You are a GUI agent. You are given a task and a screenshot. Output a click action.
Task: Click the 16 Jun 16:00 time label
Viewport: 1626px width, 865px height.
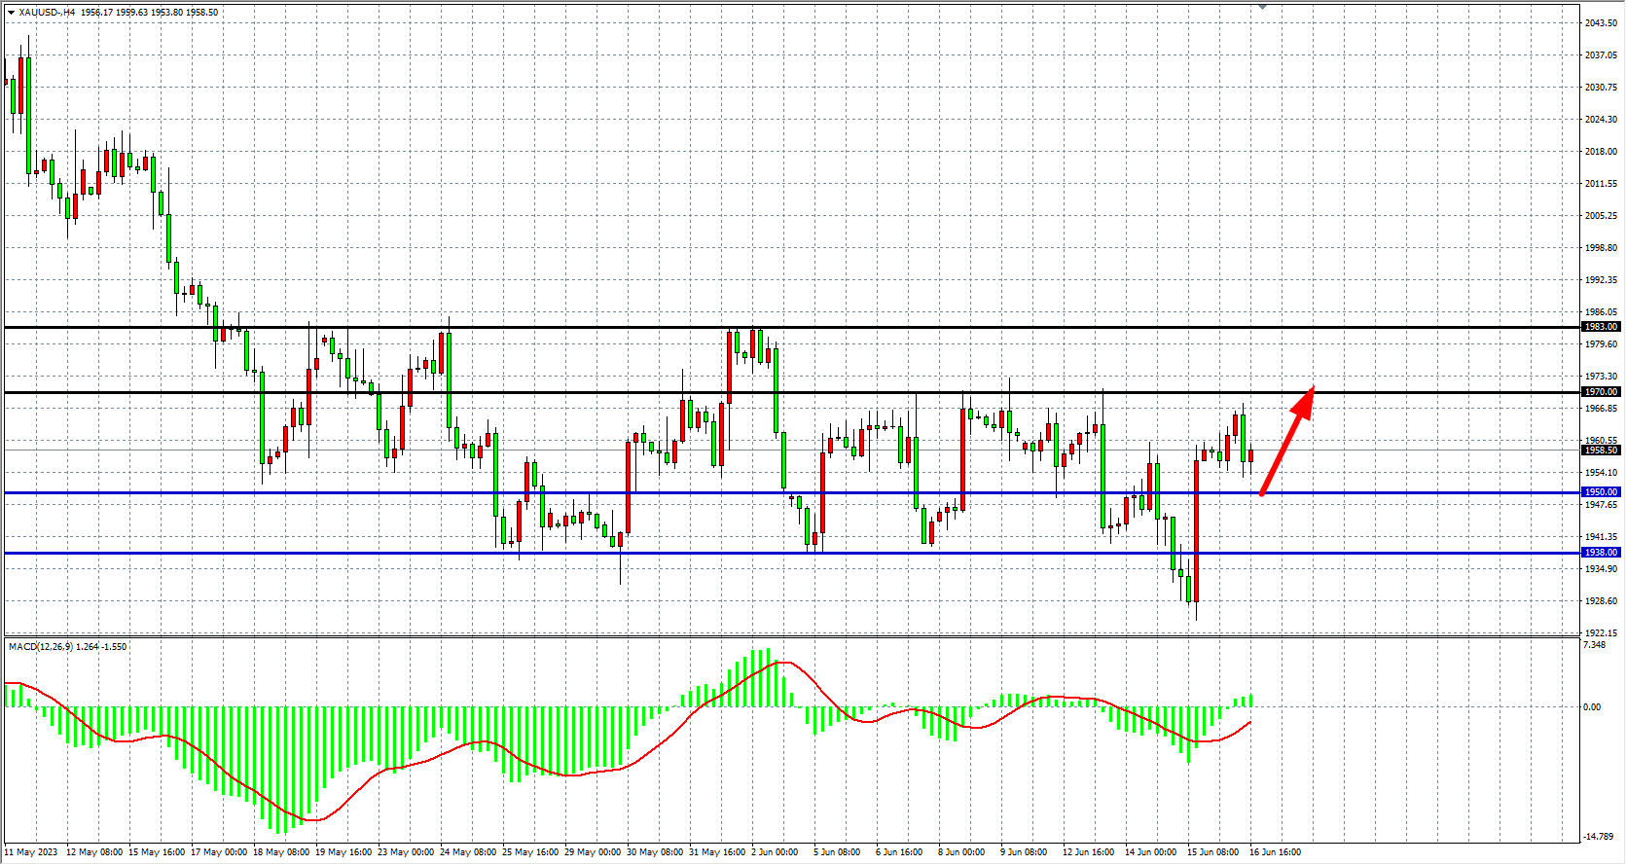coord(1275,852)
